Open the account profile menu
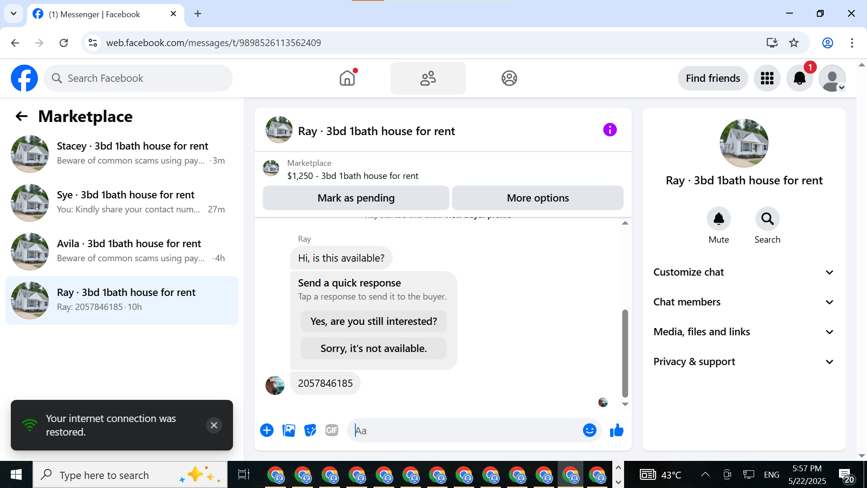Image resolution: width=867 pixels, height=488 pixels. pyautogui.click(x=832, y=78)
